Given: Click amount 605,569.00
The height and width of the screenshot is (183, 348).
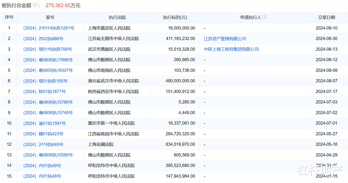Looking at the screenshot, I should tap(184, 155).
